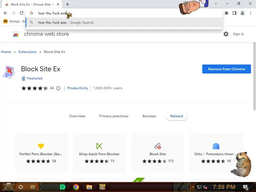The width and height of the screenshot is (256, 192).
Task: Click the yellow heart extension icon
Action: tap(41, 146)
